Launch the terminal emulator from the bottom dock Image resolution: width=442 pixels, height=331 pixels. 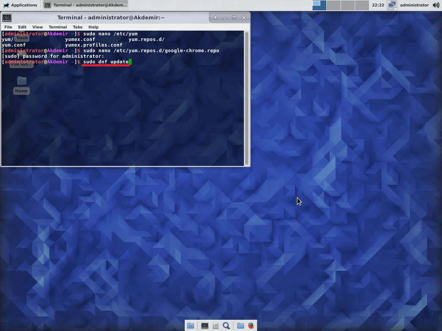point(205,326)
